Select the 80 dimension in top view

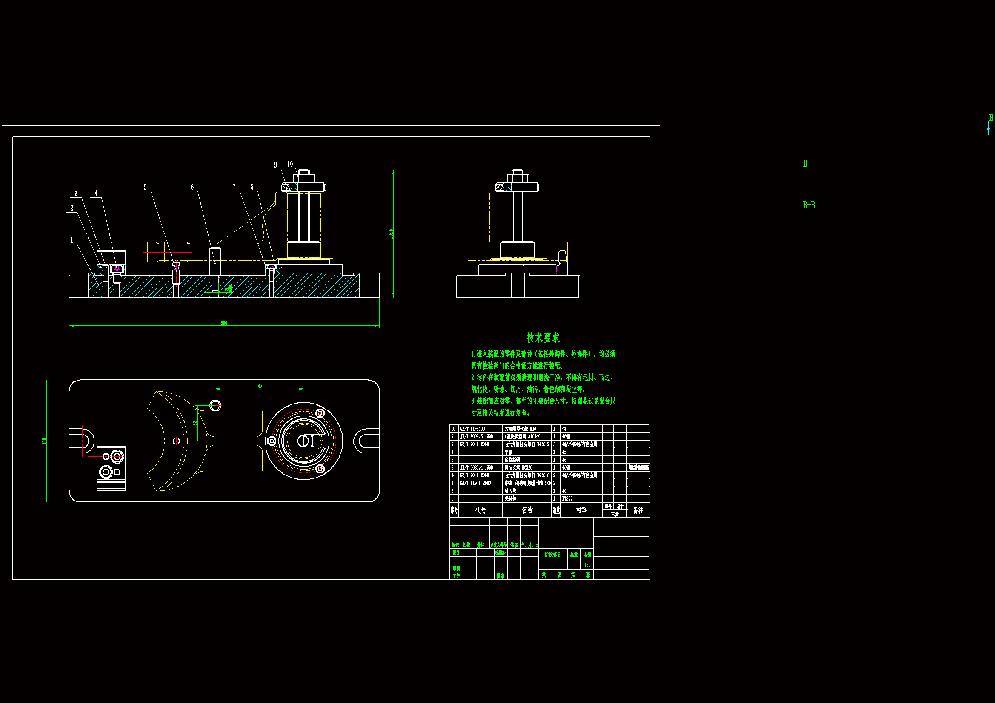260,386
